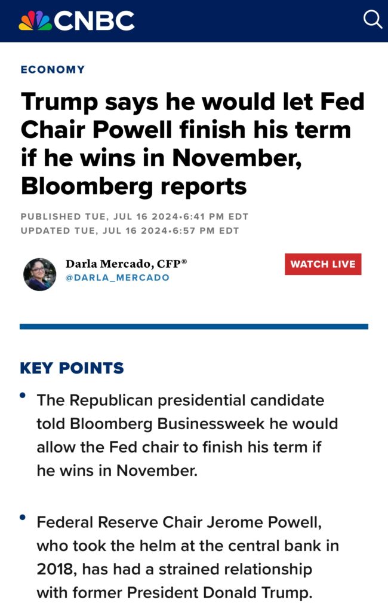Select the Jerome Powell key point text

pos(187,557)
